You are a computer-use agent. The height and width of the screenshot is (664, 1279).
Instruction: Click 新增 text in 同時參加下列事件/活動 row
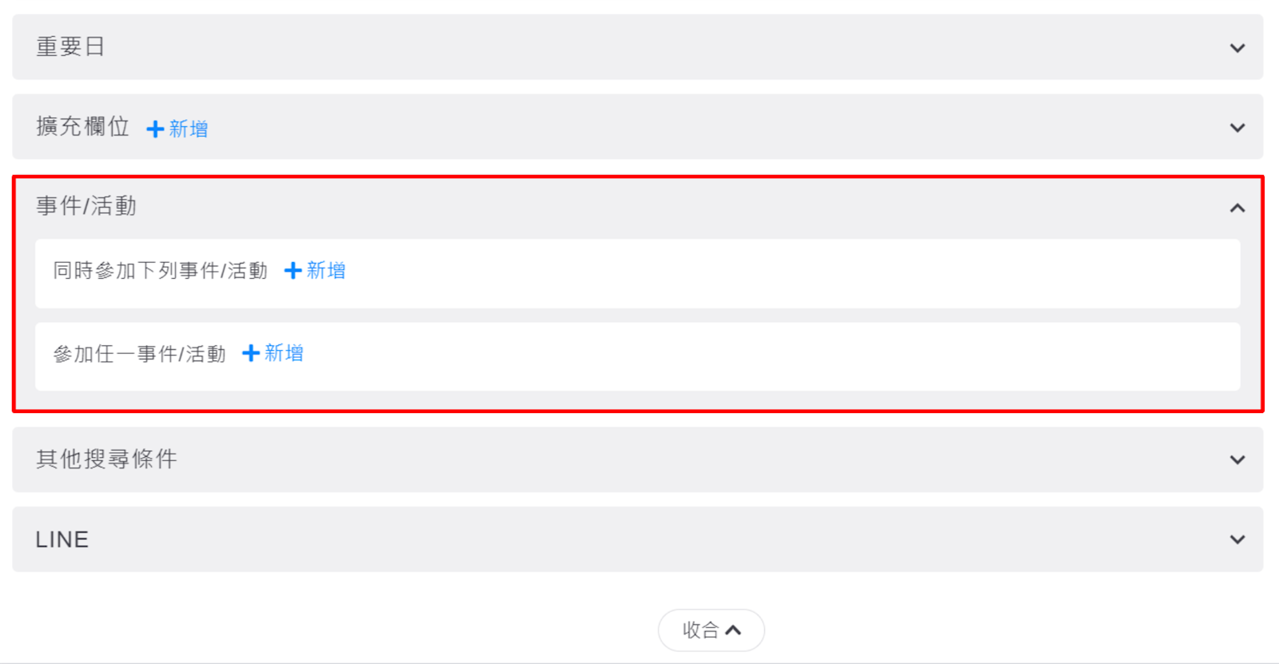click(326, 271)
